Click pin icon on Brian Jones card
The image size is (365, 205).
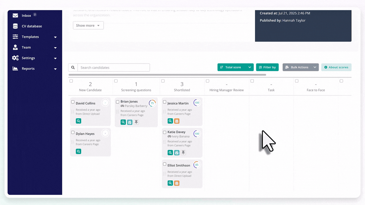pos(136,122)
